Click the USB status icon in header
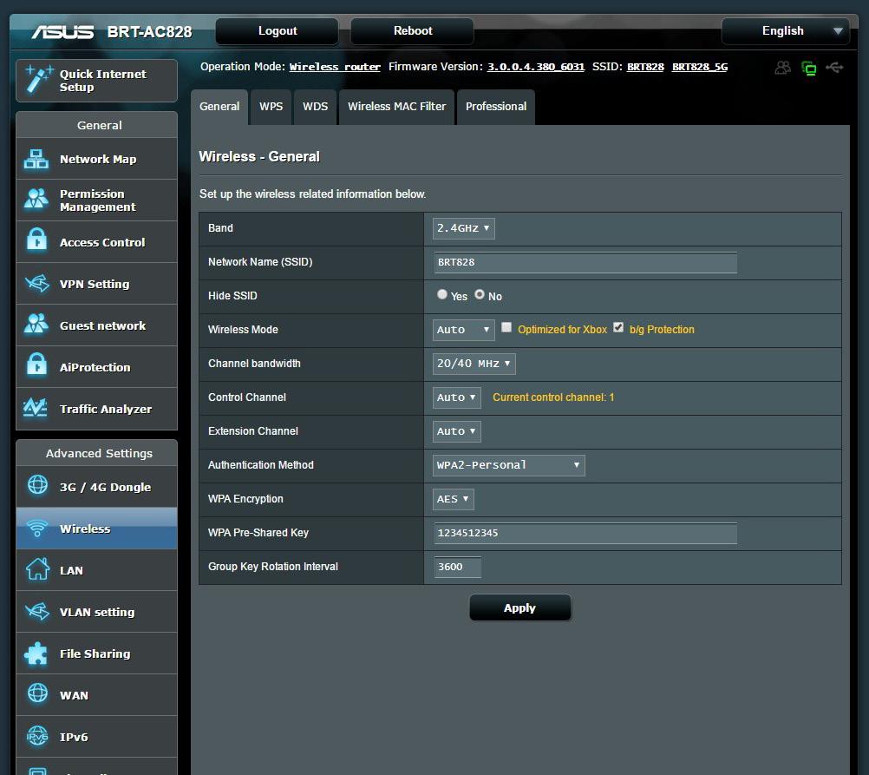This screenshot has height=775, width=869. pos(834,68)
